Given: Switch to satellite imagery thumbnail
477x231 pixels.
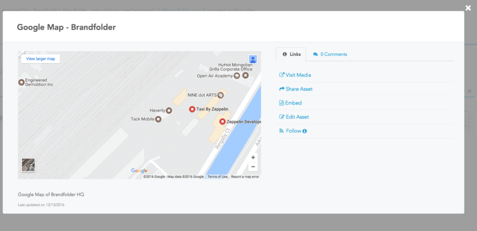Looking at the screenshot, I should point(28,165).
